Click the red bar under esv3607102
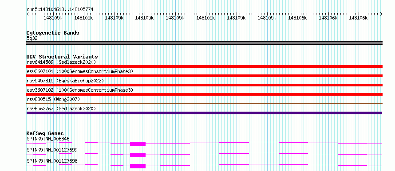Image resolution: width=395 pixels, height=171 pixels. pos(204,94)
